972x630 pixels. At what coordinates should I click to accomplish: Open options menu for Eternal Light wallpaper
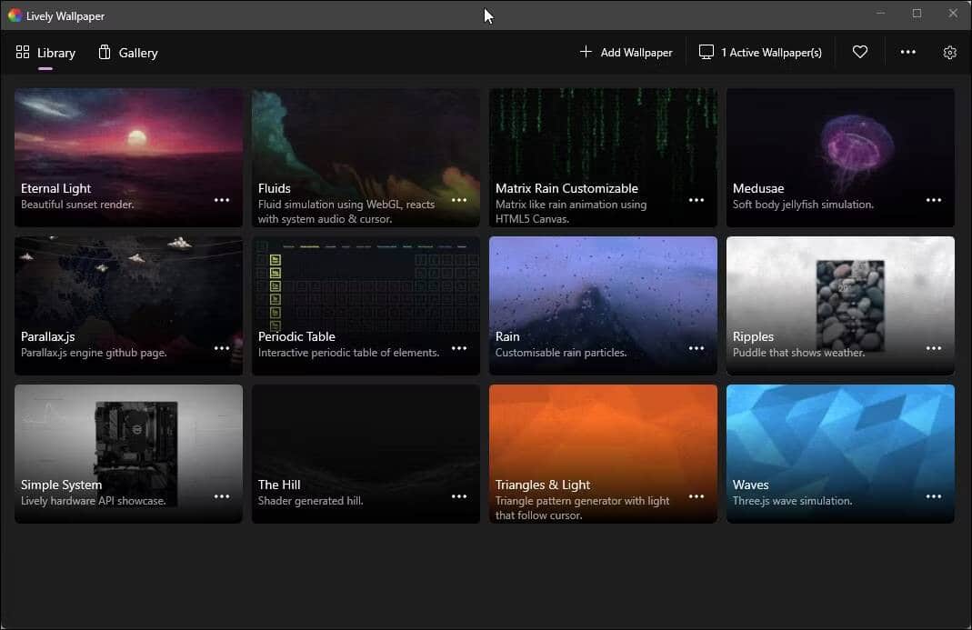(221, 199)
